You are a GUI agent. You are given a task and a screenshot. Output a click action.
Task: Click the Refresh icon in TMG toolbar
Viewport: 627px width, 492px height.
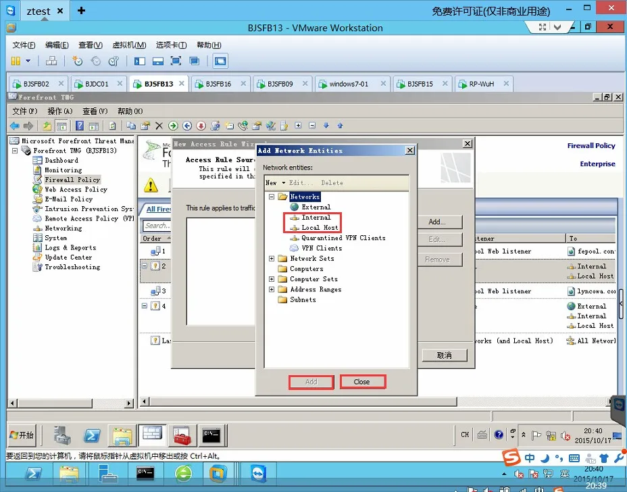pos(112,126)
